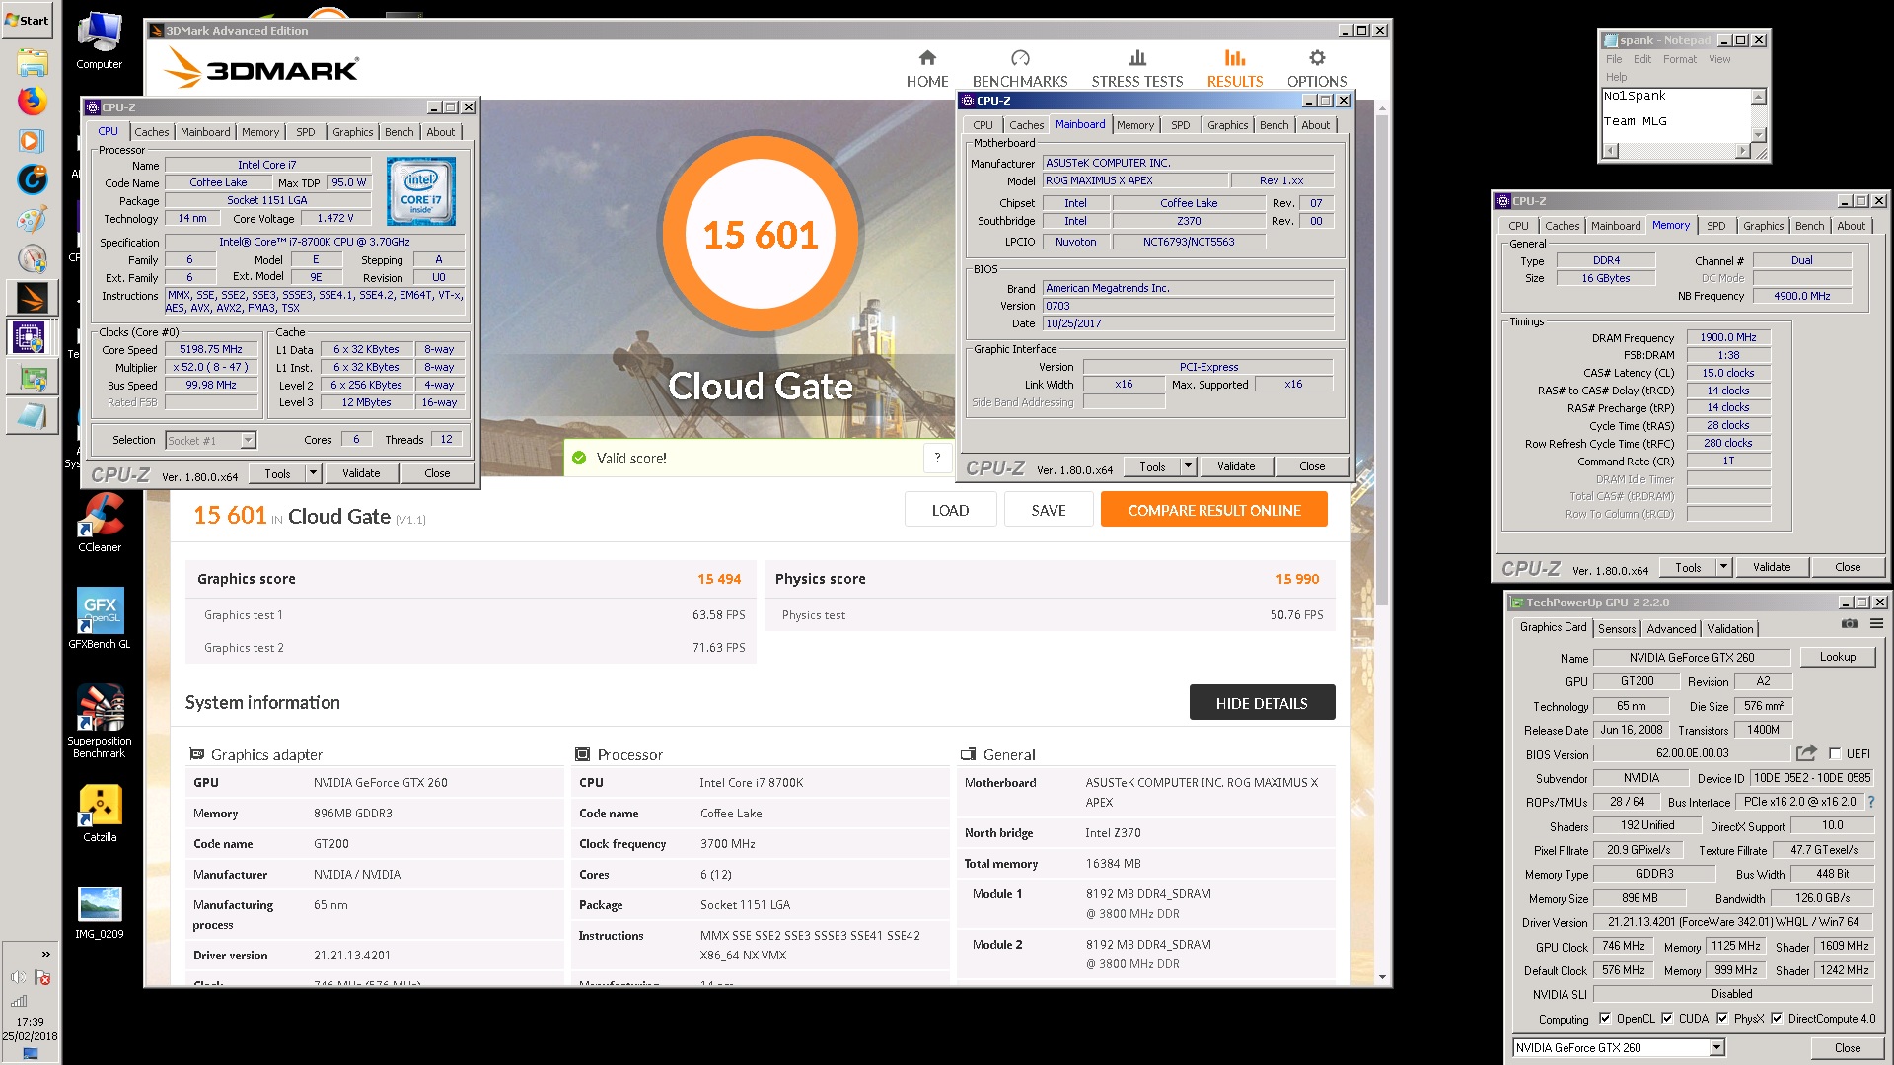Viewport: 1894px width, 1065px height.
Task: Go to the 3DMark BENCHMARKS section
Action: (x=1019, y=68)
